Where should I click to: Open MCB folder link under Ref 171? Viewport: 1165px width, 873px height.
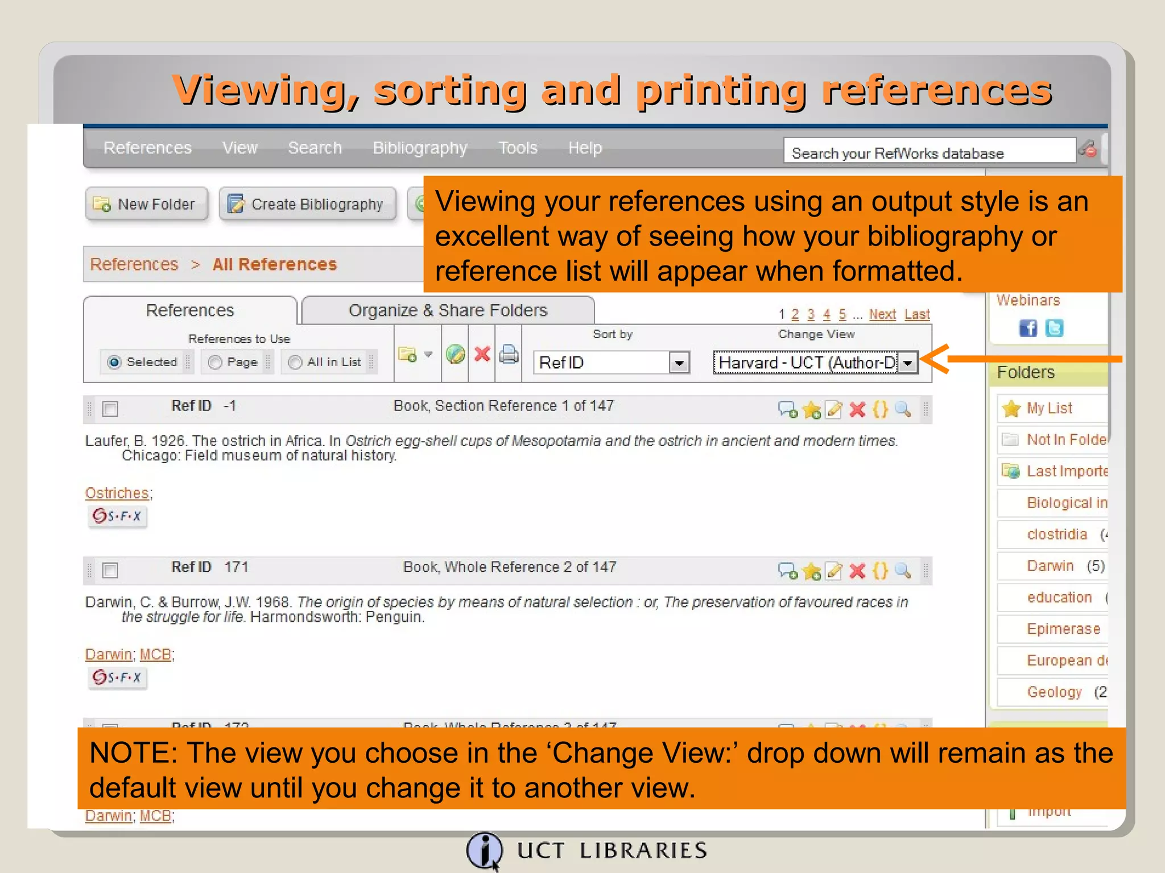(x=155, y=654)
